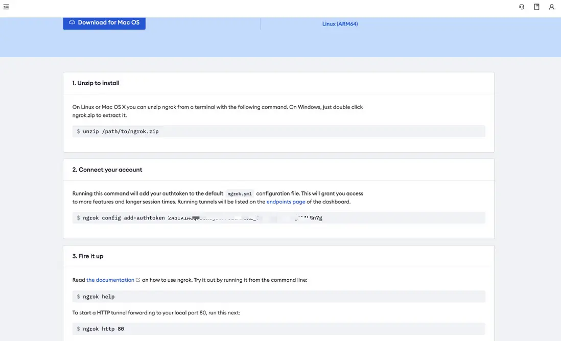Click the ngrok http 80 command block
This screenshot has width=561, height=341.
click(x=278, y=329)
